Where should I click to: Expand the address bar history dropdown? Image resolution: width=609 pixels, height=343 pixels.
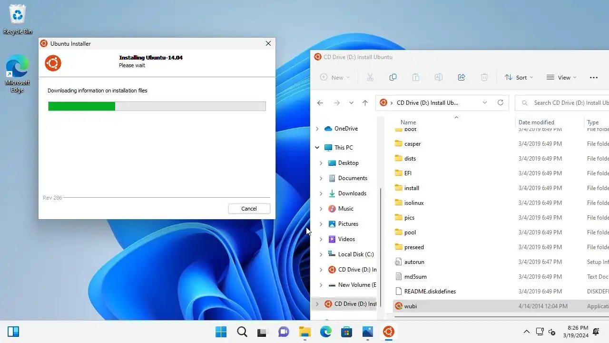485,102
